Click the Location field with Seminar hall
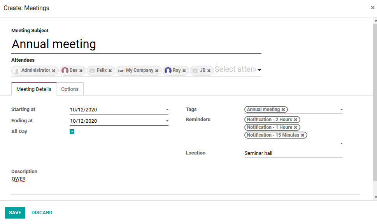Viewport: 377px width, 224px height. [x=293, y=153]
